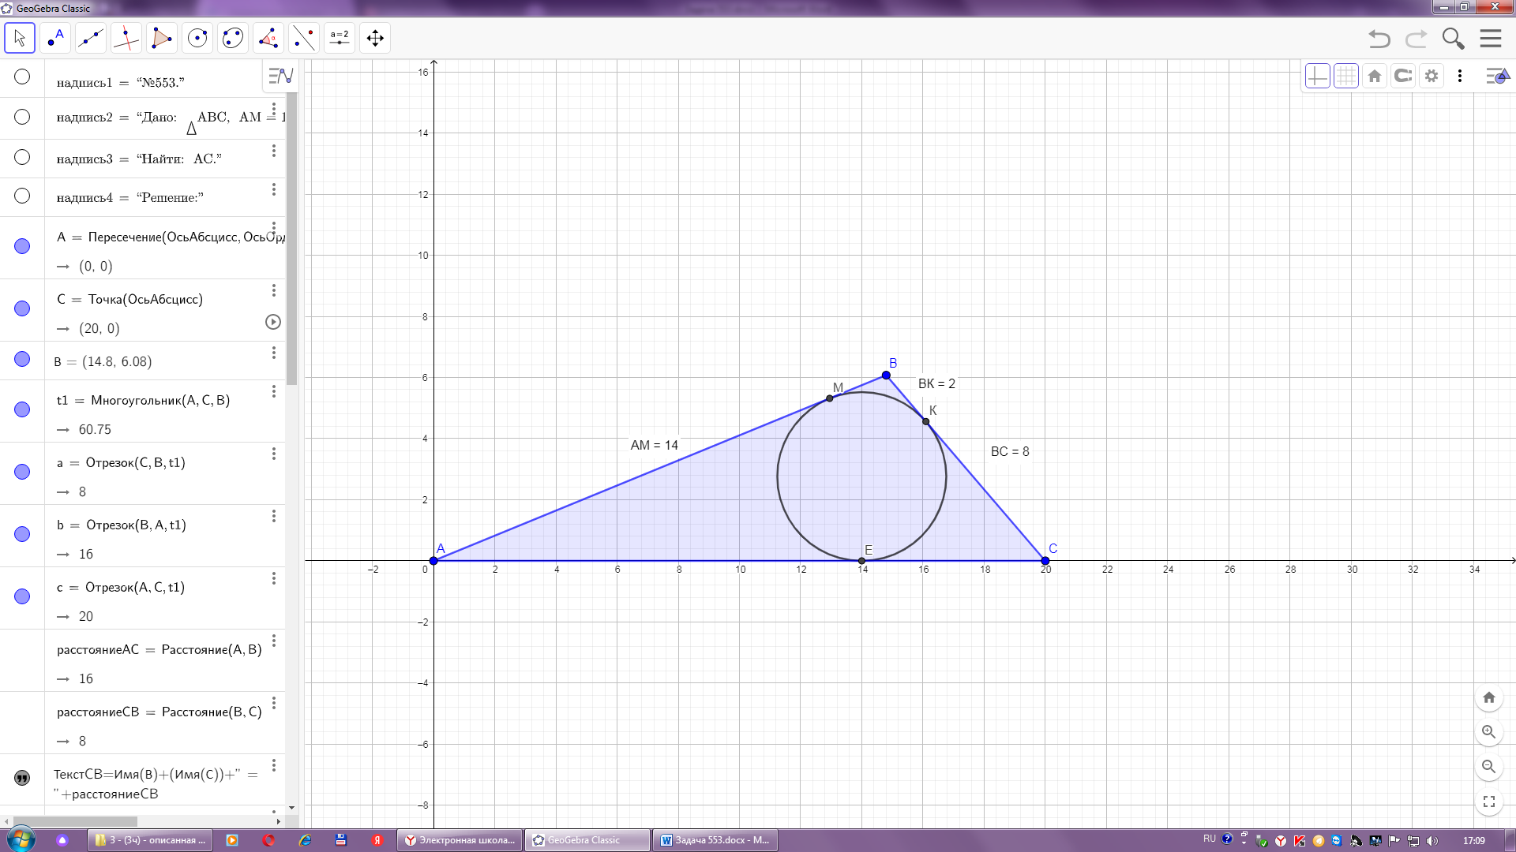Open more options for надпись3 row
The image size is (1516, 852).
pos(274,151)
